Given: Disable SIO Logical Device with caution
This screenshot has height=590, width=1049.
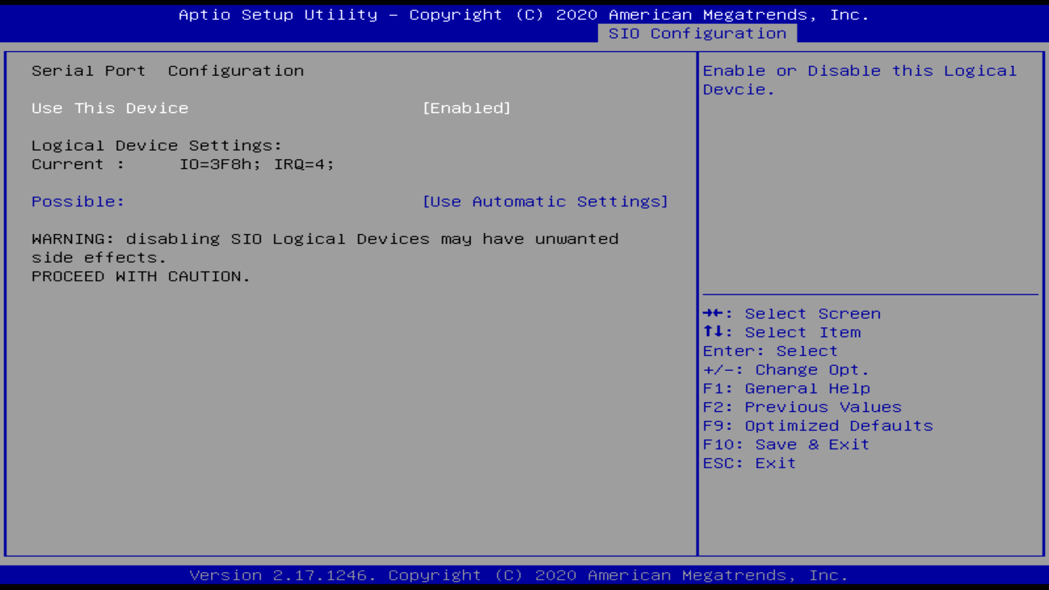Looking at the screenshot, I should point(467,107).
